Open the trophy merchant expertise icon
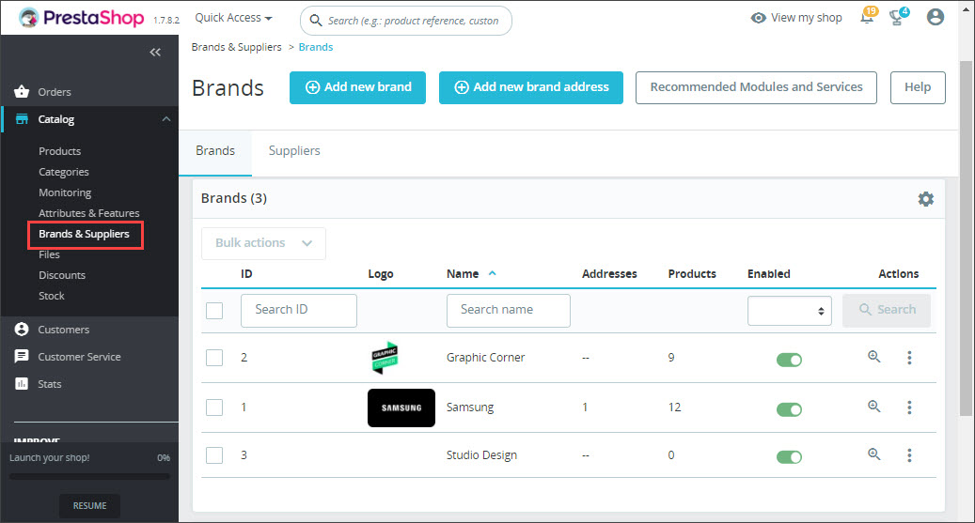The height and width of the screenshot is (523, 975). 897,17
